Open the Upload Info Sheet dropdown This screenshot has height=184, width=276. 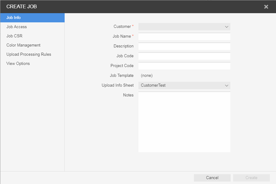184,85
